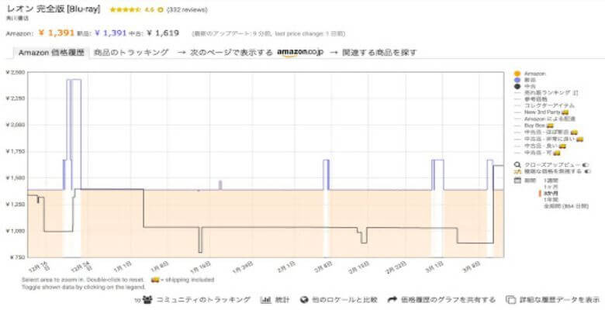This screenshot has height=310, width=605.
Task: Click the 統計 bar chart icon
Action: 265,299
